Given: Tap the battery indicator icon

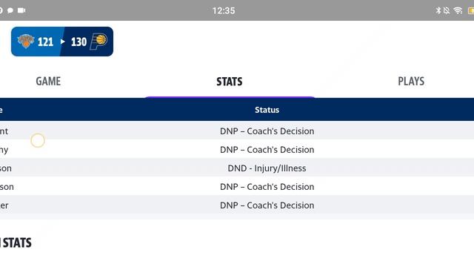Looking at the screenshot, I should pyautogui.click(x=471, y=10).
